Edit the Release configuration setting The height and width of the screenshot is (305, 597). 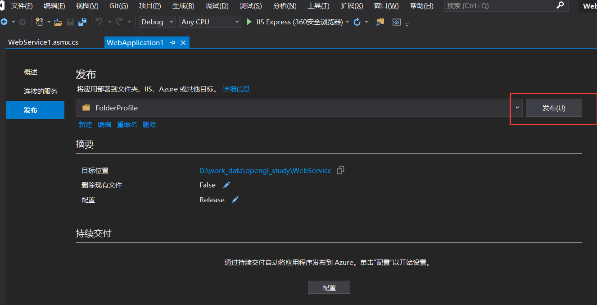(x=235, y=200)
